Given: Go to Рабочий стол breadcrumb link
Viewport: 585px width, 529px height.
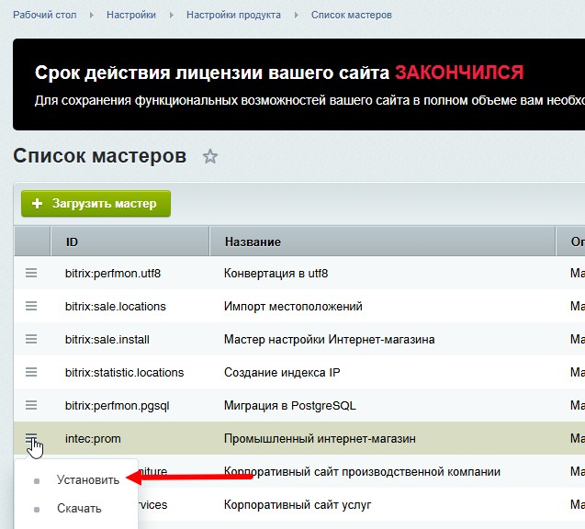Looking at the screenshot, I should click(45, 15).
